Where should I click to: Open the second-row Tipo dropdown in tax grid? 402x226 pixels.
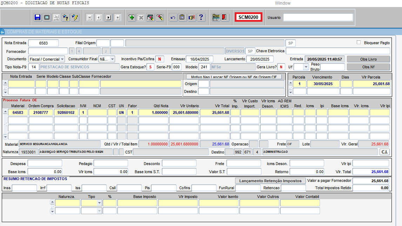[x=99, y=211]
